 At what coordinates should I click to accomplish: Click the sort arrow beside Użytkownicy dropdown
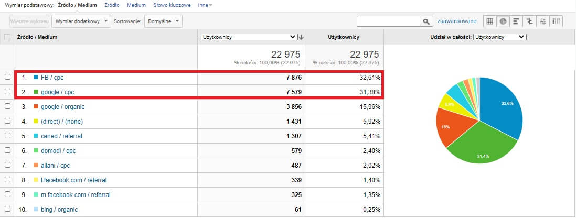[301, 37]
